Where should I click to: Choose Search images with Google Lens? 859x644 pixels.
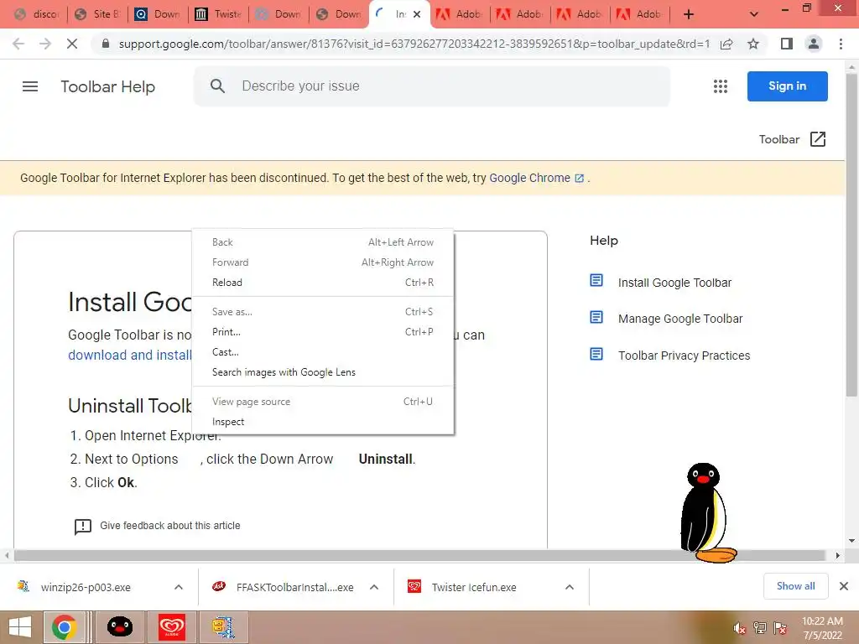point(323,372)
